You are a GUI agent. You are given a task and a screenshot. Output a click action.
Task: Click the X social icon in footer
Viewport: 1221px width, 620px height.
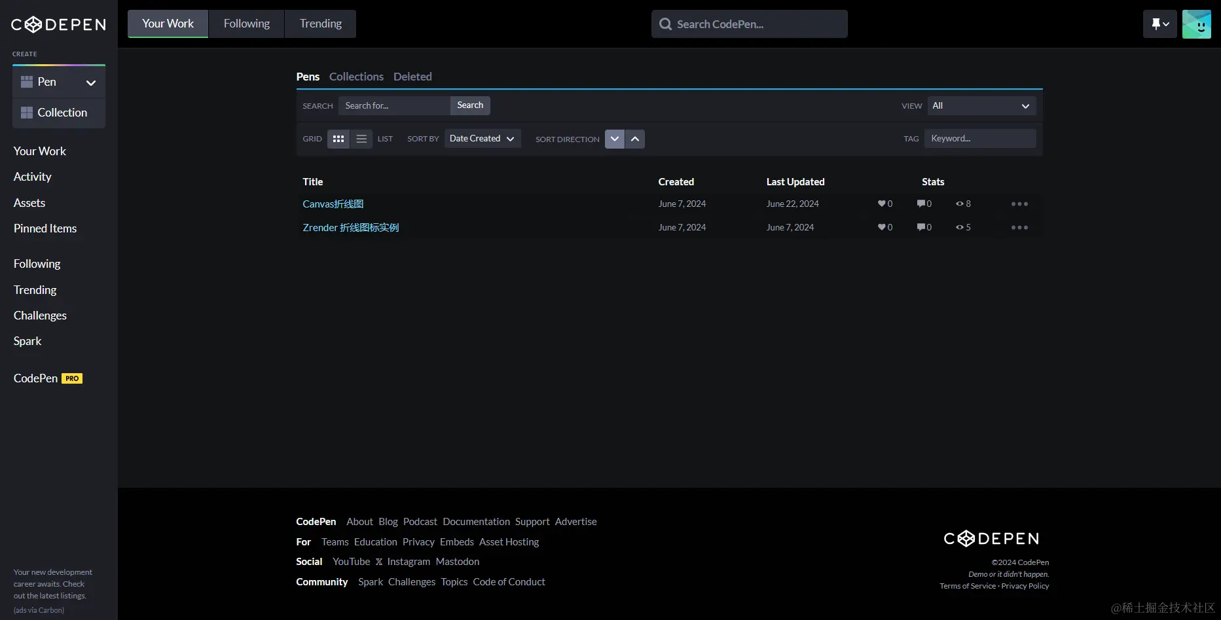coord(378,562)
